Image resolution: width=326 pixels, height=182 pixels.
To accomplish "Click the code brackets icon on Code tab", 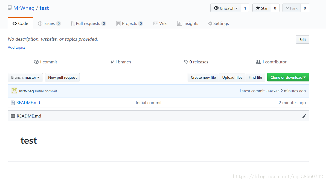I will 14,24.
